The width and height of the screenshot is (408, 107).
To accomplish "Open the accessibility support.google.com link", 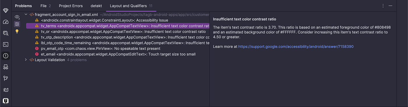I will click(x=296, y=47).
